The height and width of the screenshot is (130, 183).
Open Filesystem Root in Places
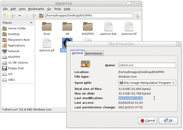point(16,40)
